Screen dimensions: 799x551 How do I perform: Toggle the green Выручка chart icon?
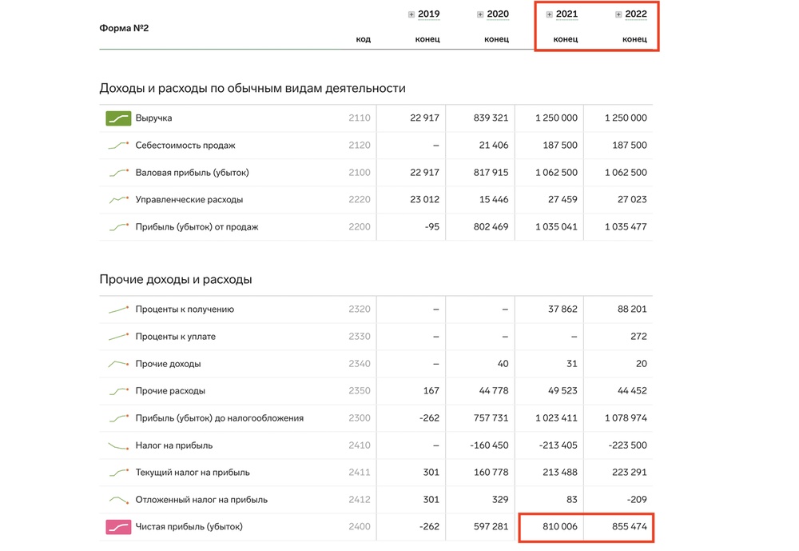[x=118, y=118]
